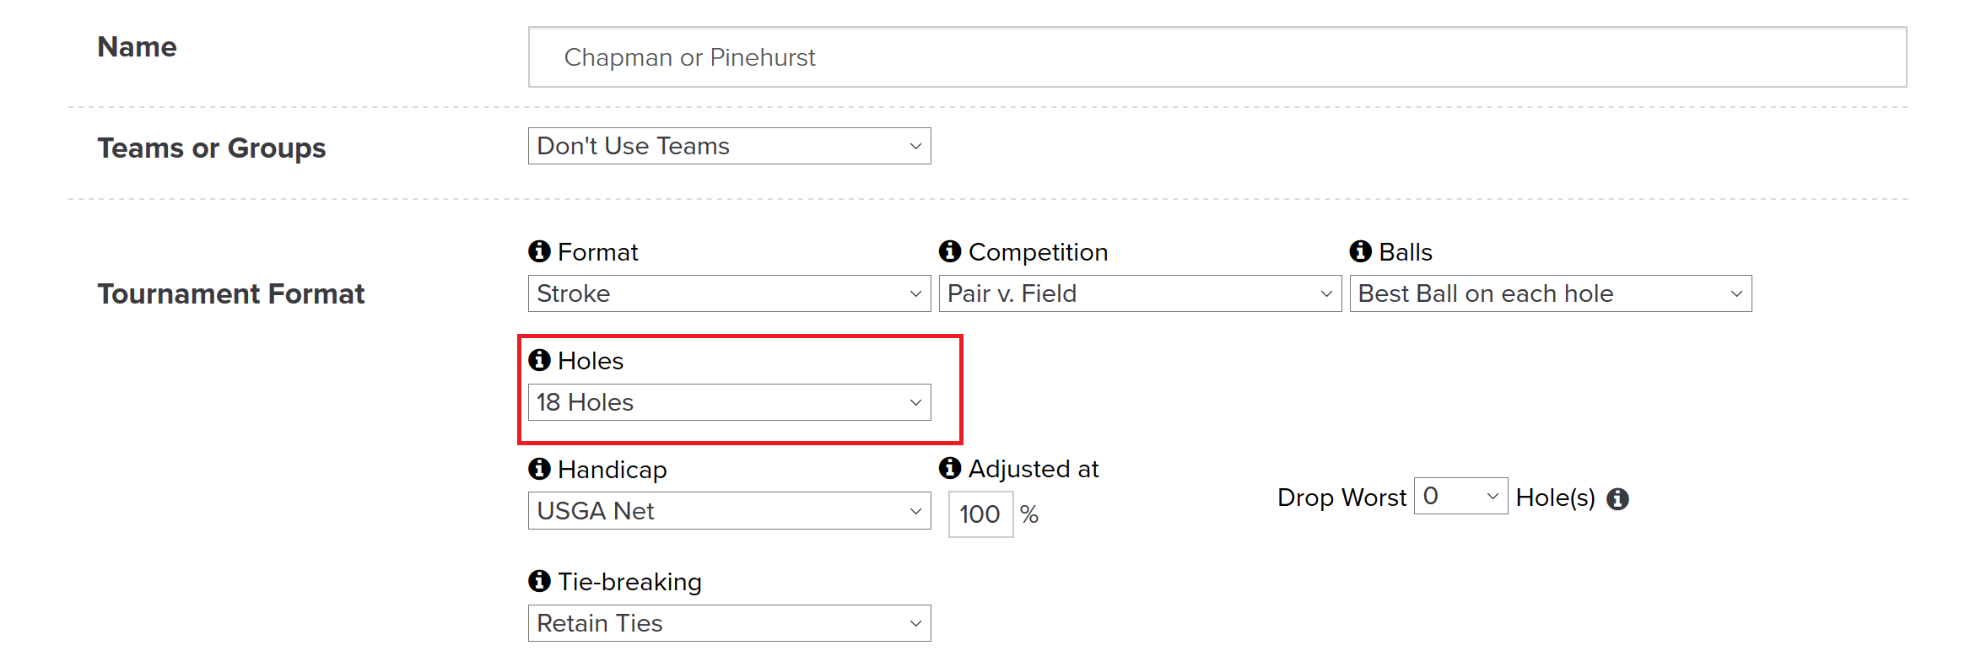The width and height of the screenshot is (1981, 667).
Task: Open the USGA Net handicap dropdown
Action: coord(729,511)
